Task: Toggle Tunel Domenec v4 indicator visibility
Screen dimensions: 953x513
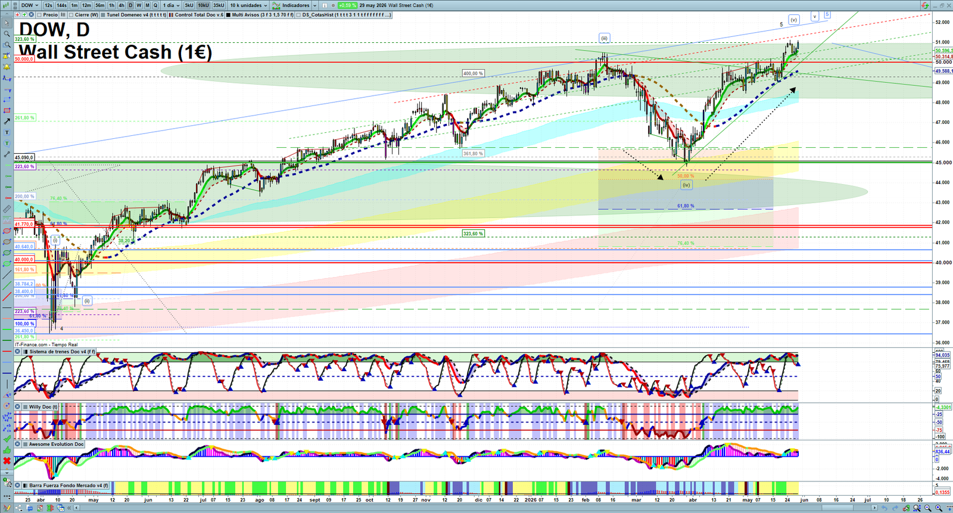Action: [x=103, y=15]
